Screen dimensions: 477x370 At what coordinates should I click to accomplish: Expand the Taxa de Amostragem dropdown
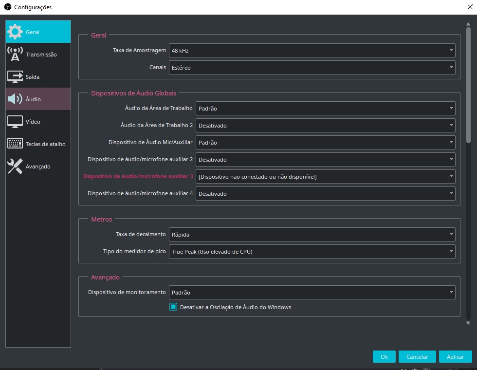(x=312, y=50)
